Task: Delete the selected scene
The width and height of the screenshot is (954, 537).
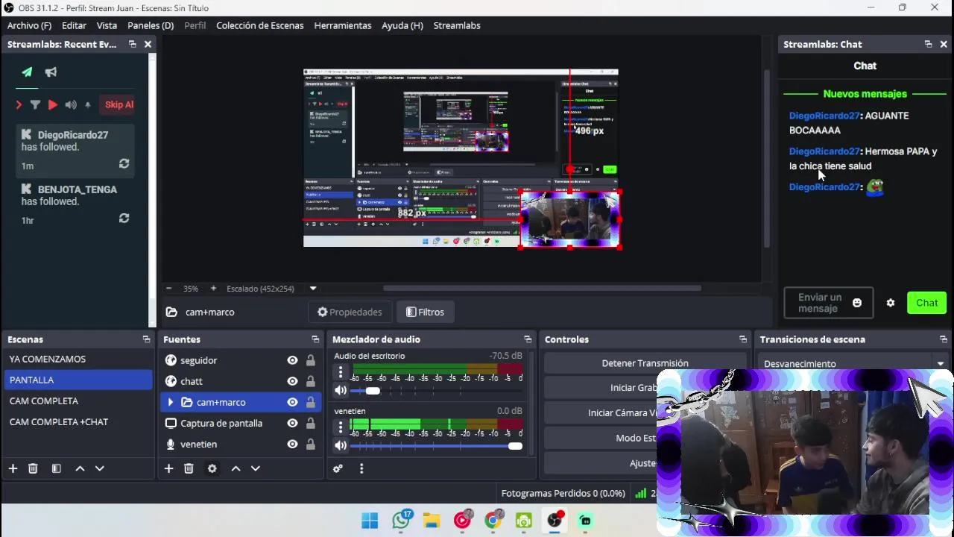Action: pos(33,468)
